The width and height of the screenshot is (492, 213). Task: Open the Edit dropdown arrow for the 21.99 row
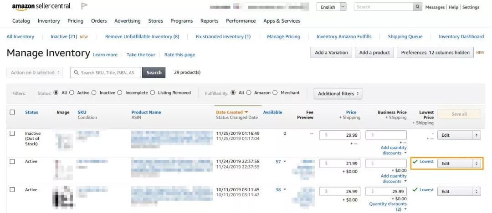tap(477, 163)
